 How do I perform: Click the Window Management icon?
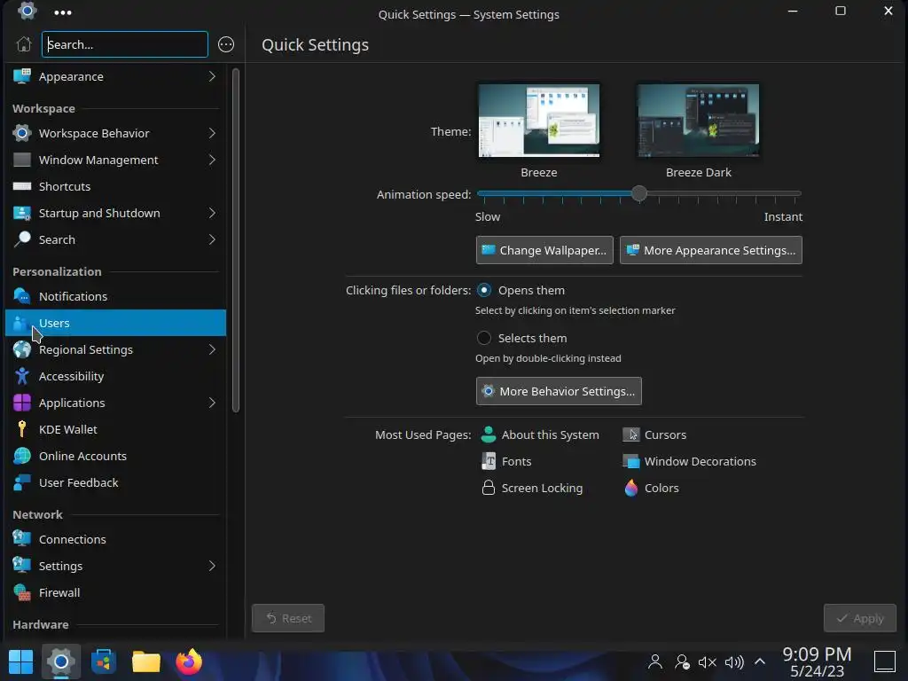tap(22, 160)
